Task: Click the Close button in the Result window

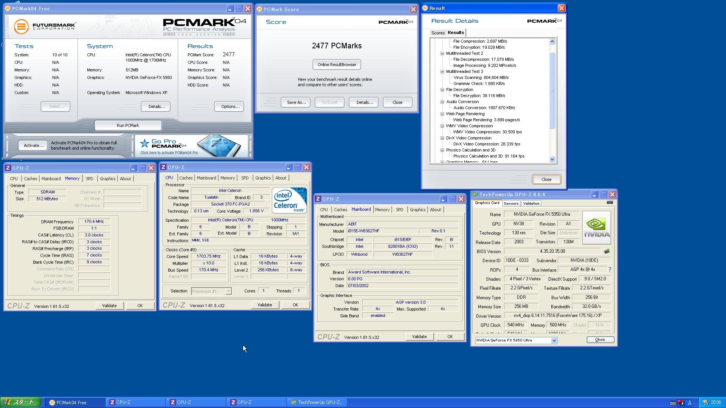Action: click(546, 179)
